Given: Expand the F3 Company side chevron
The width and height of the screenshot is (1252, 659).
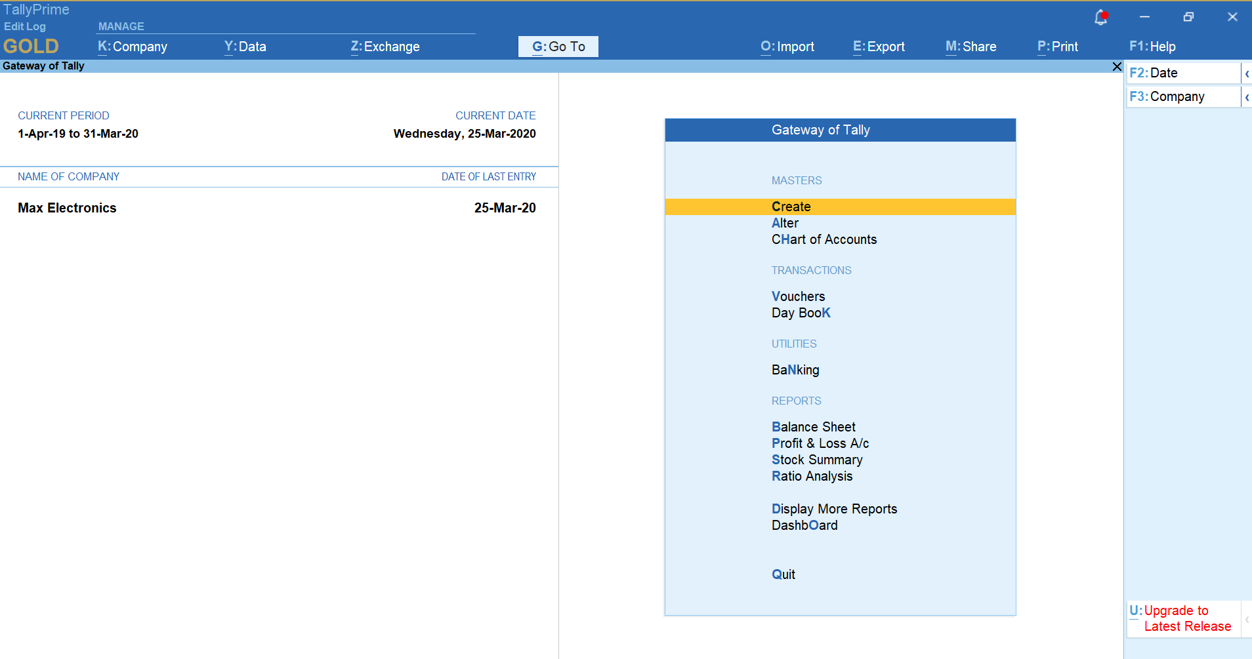Looking at the screenshot, I should [x=1247, y=97].
